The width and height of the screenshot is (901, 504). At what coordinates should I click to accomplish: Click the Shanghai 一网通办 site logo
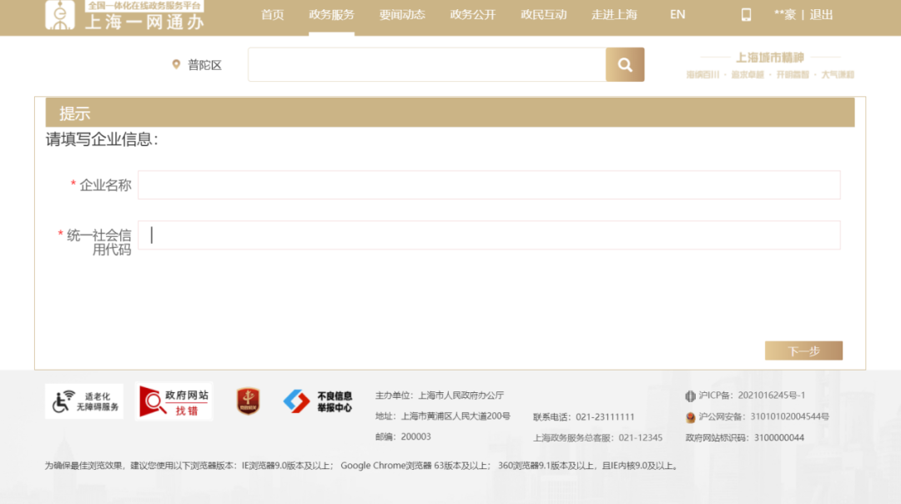point(125,16)
